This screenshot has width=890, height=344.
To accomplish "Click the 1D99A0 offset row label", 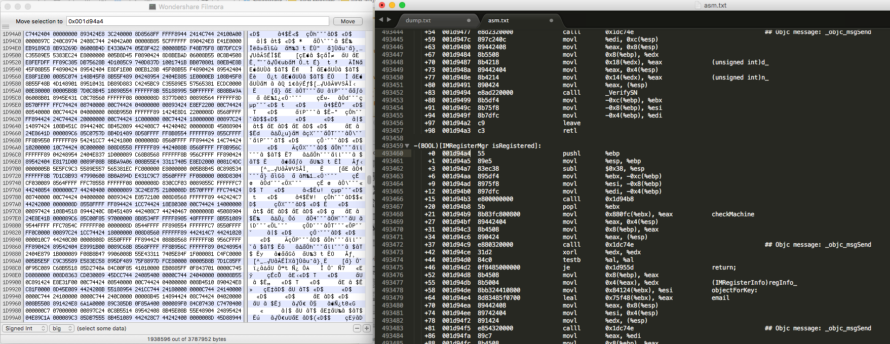I will point(12,318).
